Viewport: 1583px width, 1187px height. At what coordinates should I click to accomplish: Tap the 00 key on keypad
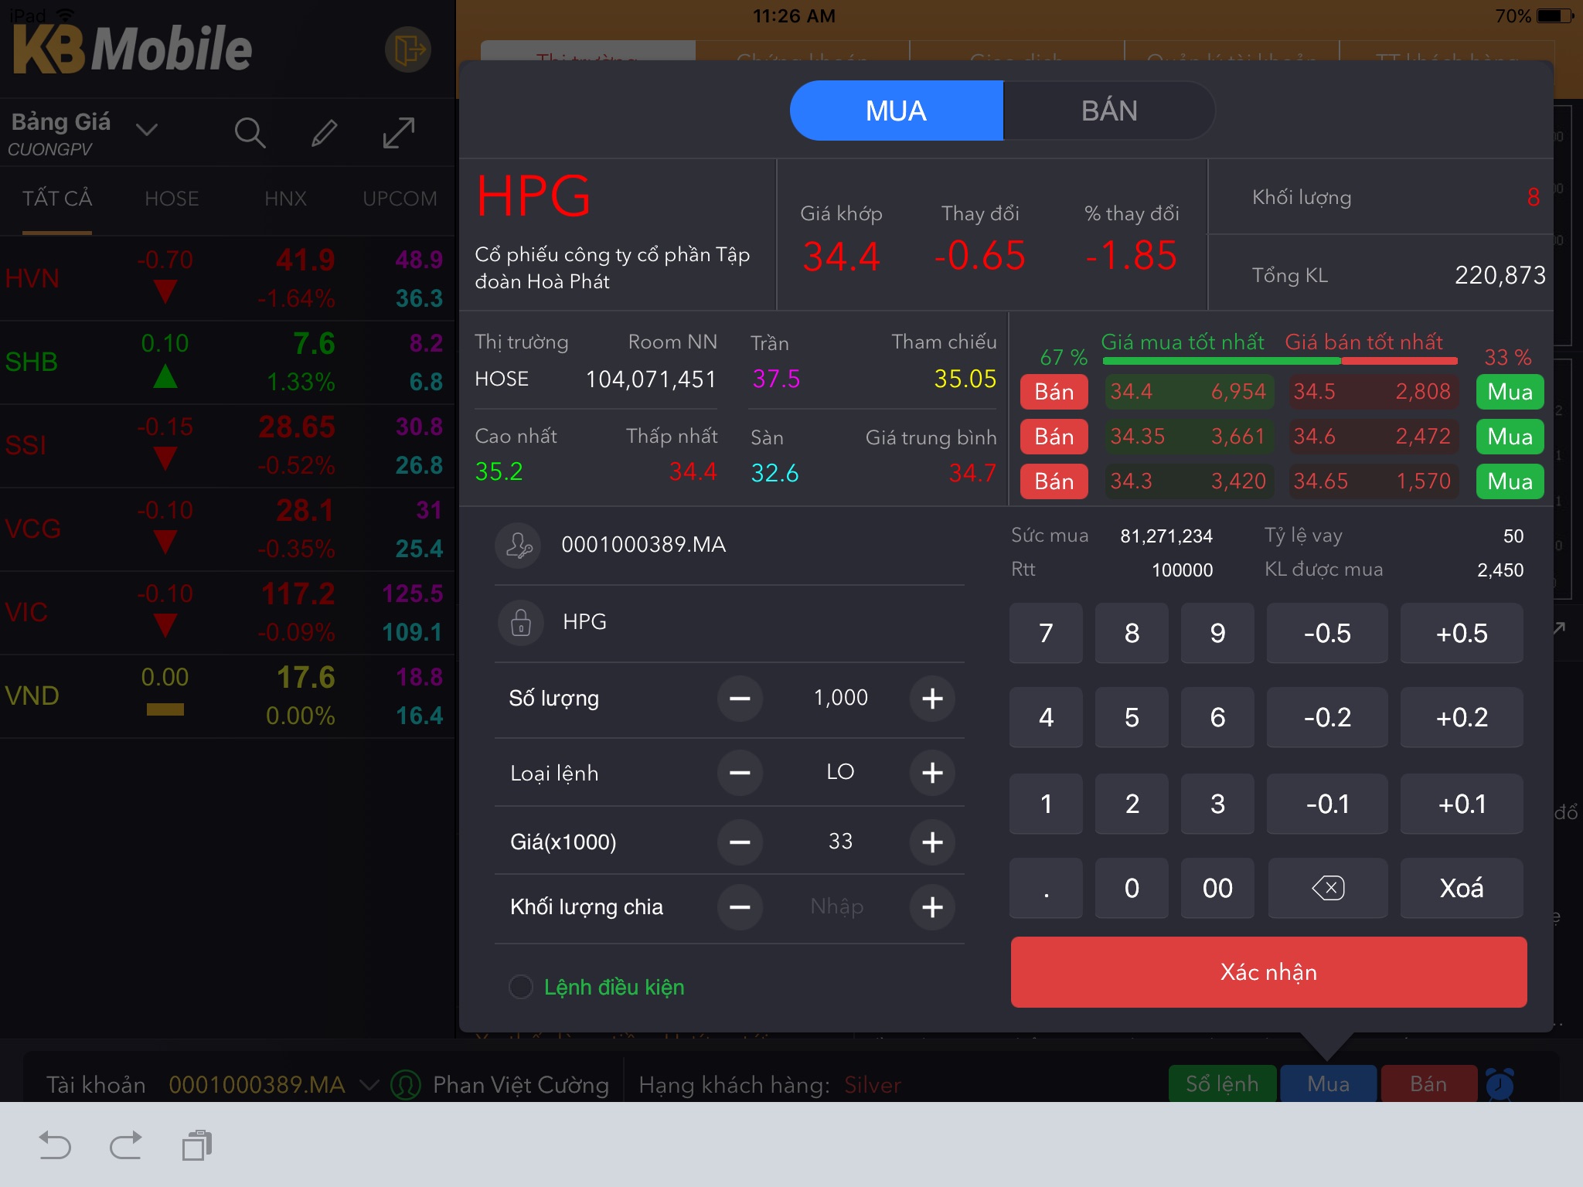tap(1217, 888)
